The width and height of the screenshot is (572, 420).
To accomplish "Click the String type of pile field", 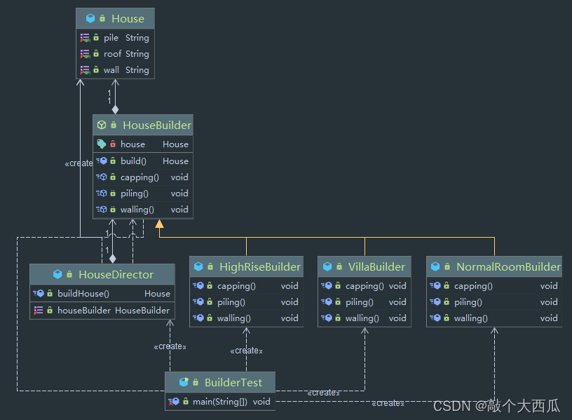I will point(137,38).
